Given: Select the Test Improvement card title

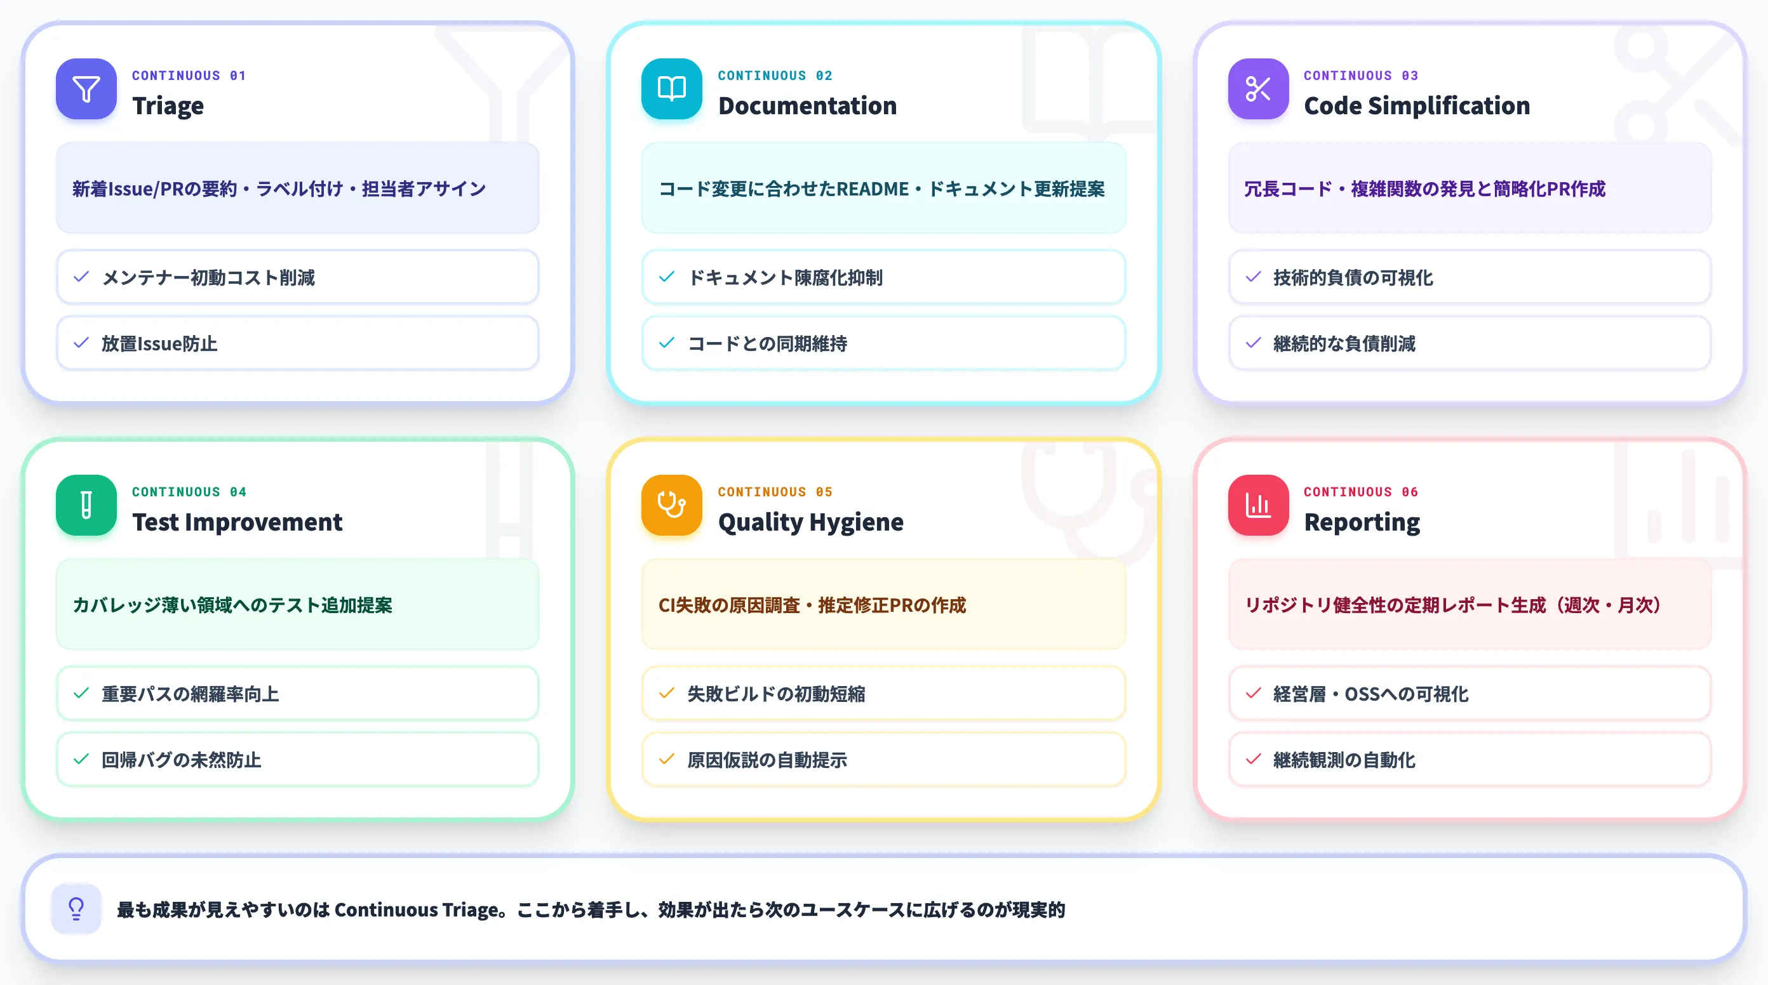Looking at the screenshot, I should point(237,522).
